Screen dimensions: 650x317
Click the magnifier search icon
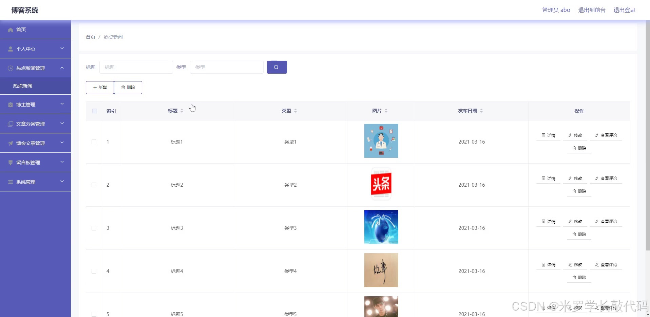coord(276,67)
